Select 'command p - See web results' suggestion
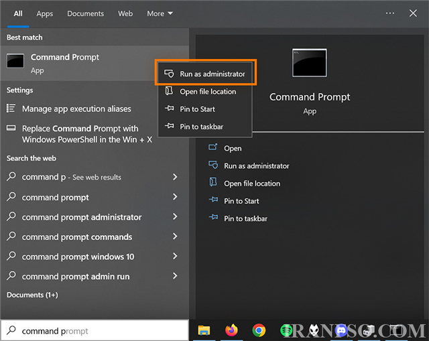 [x=95, y=177]
